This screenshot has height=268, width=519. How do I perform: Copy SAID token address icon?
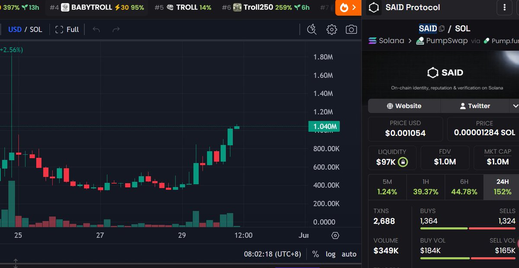(x=442, y=29)
